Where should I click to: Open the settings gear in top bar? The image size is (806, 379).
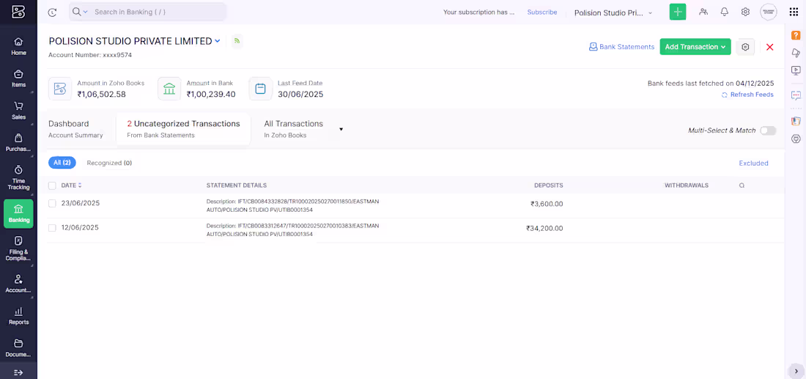[x=745, y=12]
